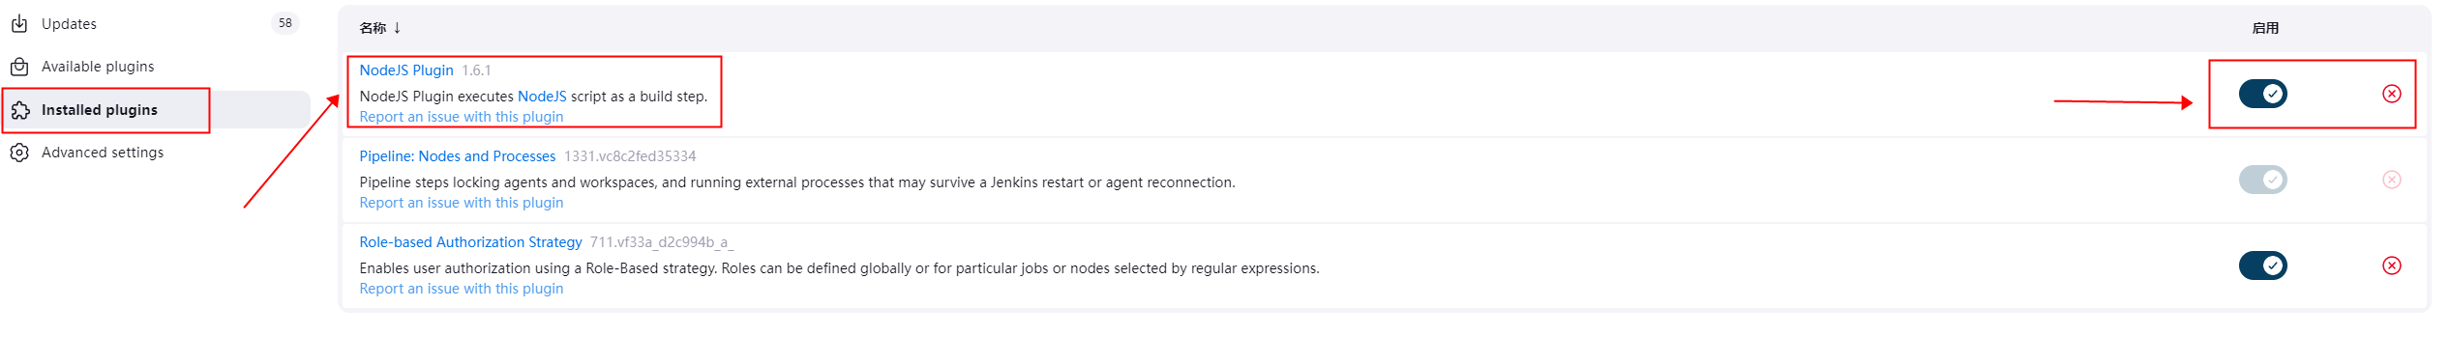2450x363 pixels.
Task: Disable the Role-based Authorization Strategy toggle
Action: 2262,265
